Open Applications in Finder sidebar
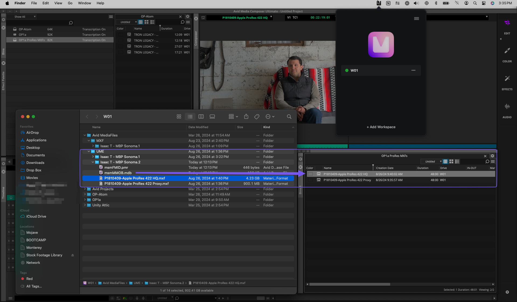This screenshot has width=517, height=302. tap(36, 140)
